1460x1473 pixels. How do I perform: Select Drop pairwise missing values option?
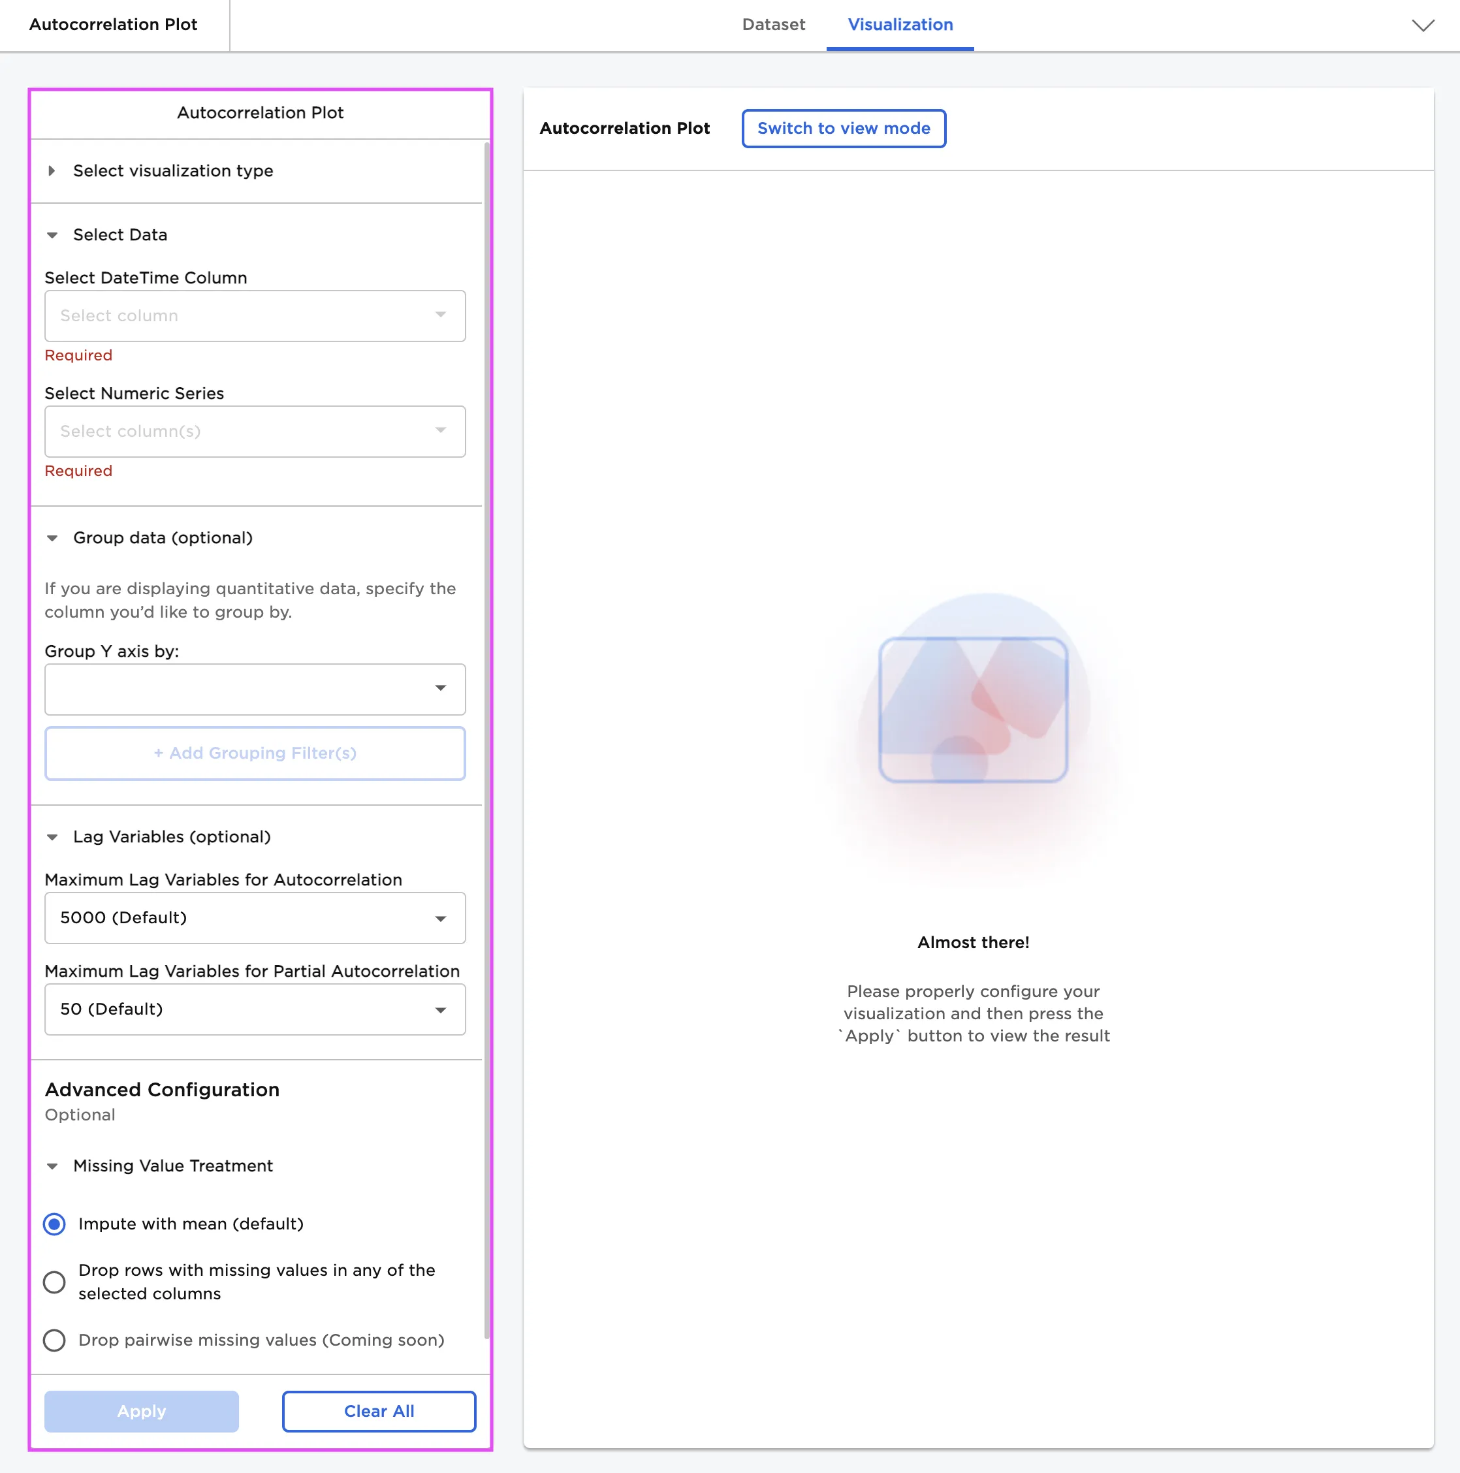coord(54,1340)
